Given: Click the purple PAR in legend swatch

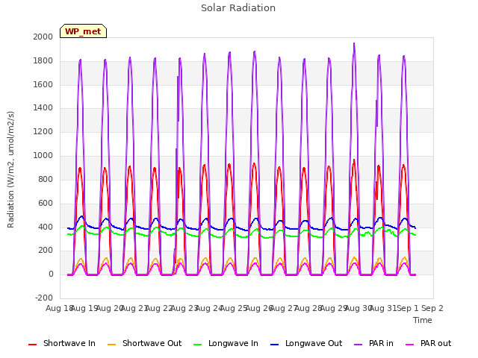Looking at the screenshot, I should pyautogui.click(x=358, y=345).
